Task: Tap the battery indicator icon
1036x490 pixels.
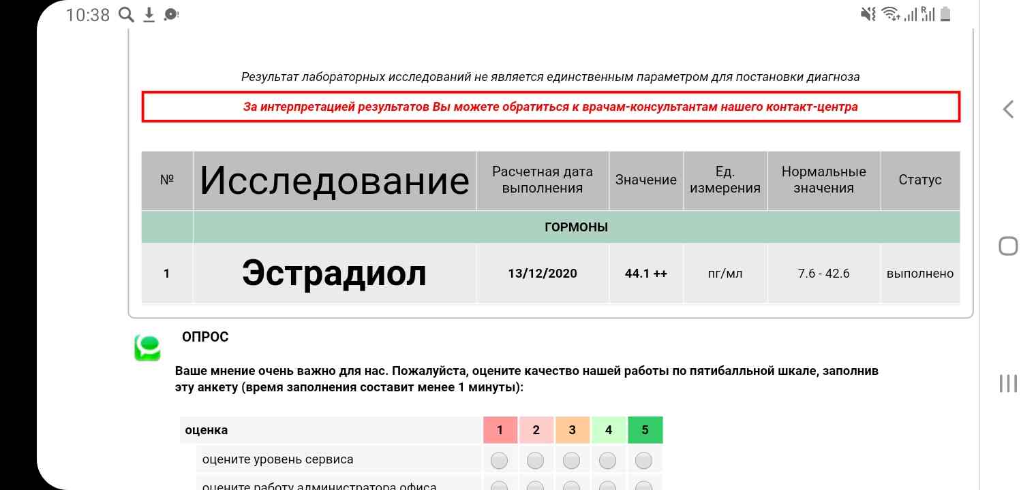Action: pyautogui.click(x=945, y=14)
